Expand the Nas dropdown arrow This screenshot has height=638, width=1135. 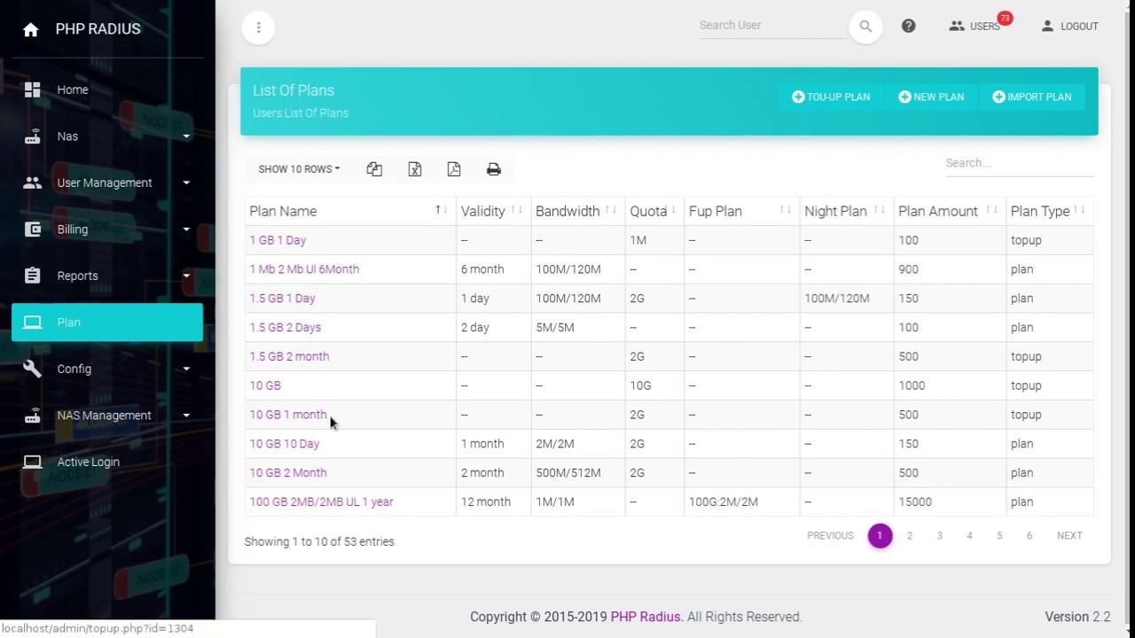point(186,136)
